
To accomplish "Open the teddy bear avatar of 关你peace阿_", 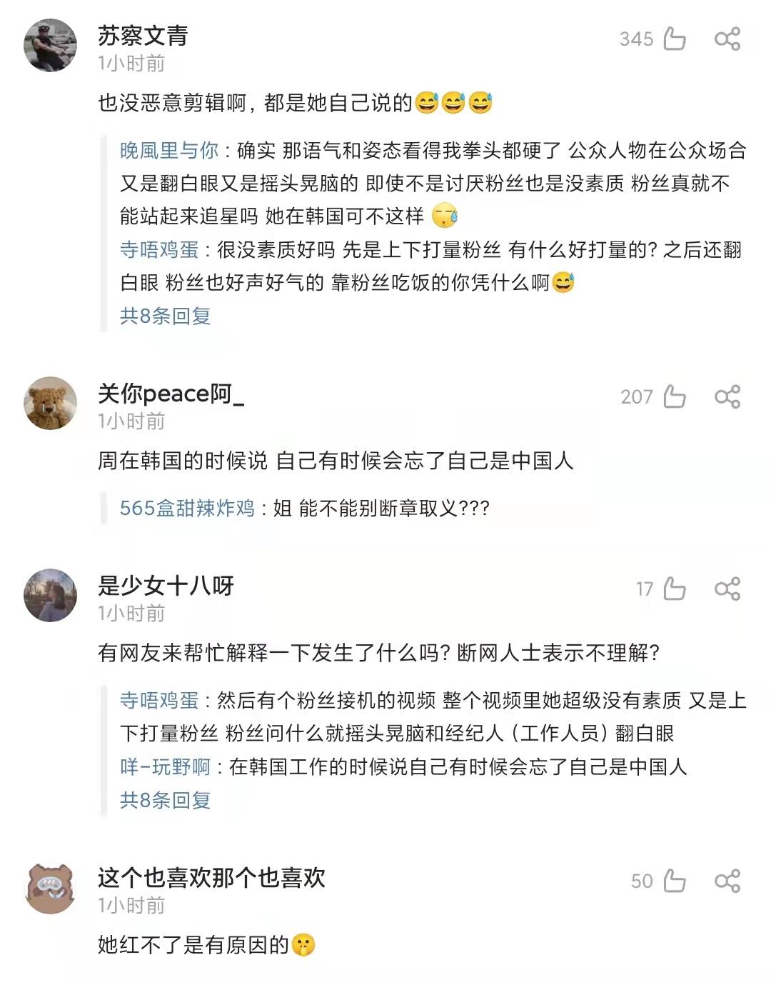I will click(50, 404).
